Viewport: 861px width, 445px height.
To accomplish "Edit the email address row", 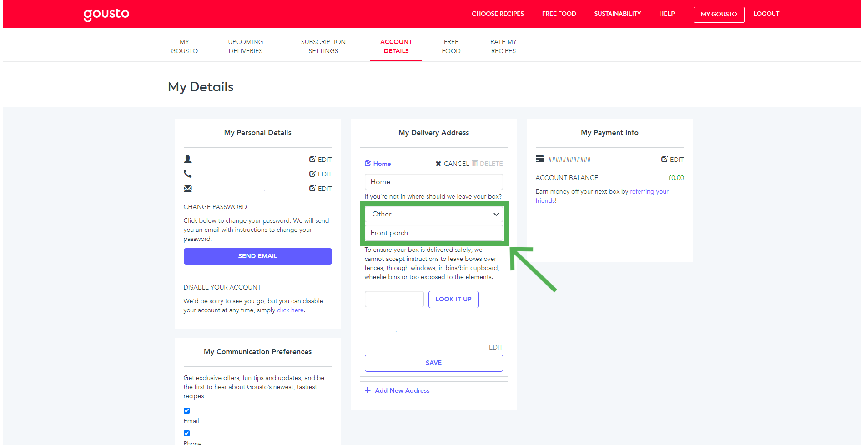I will point(320,189).
